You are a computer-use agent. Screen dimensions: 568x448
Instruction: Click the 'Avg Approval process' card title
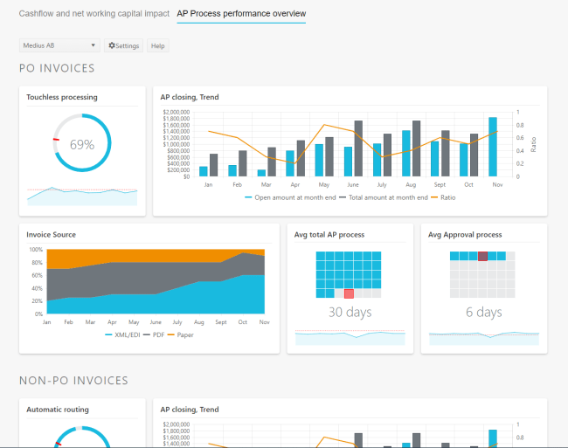tap(465, 235)
